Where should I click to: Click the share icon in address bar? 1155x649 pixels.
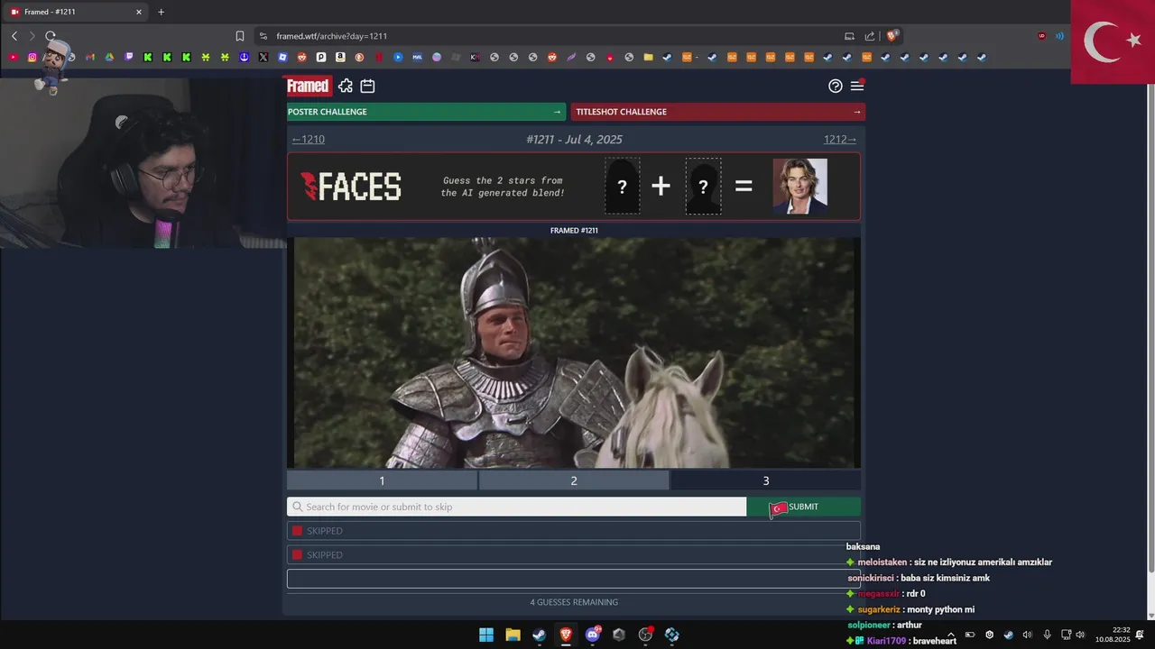coord(870,36)
